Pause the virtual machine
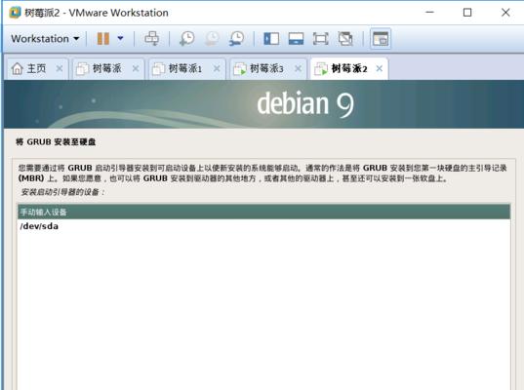The height and width of the screenshot is (390, 524). pyautogui.click(x=102, y=39)
